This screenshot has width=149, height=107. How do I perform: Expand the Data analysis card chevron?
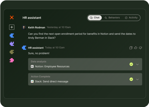pos(137,64)
